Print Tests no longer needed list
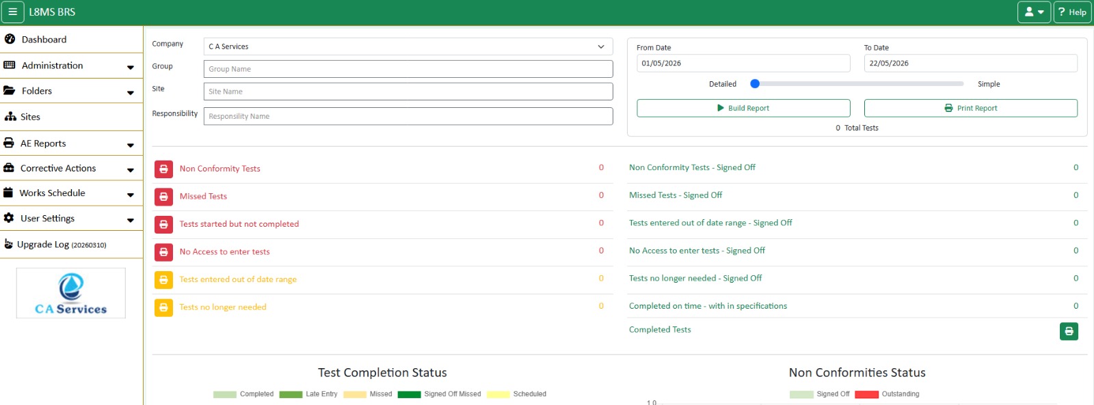 tap(163, 307)
